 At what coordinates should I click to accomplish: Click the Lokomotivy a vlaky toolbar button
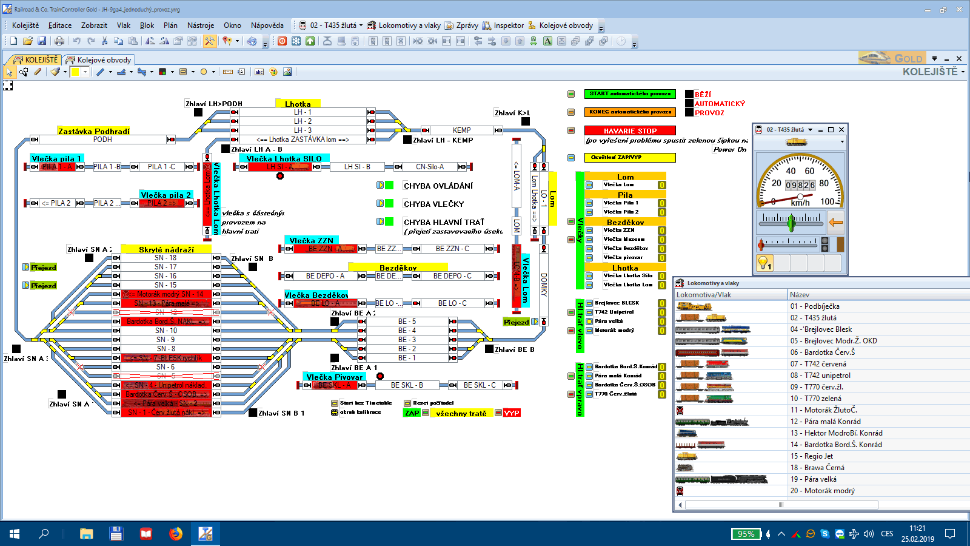click(x=404, y=25)
